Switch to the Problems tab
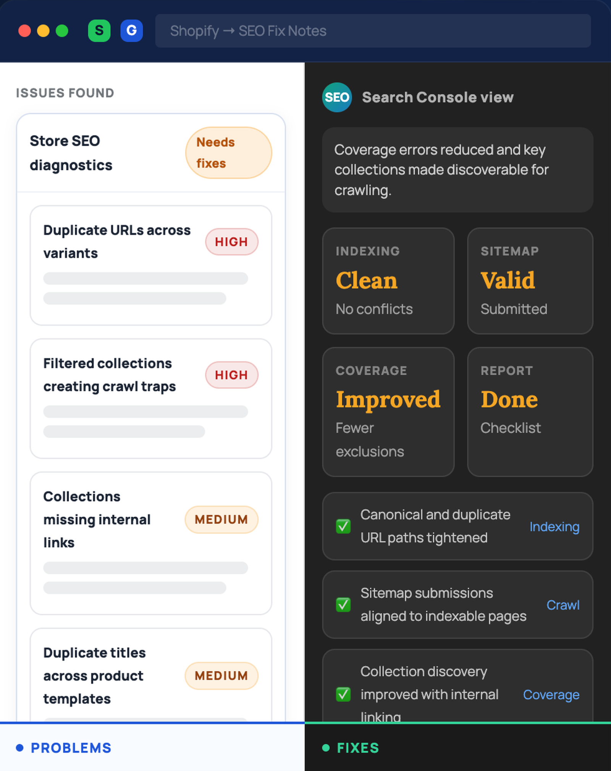 tap(71, 748)
